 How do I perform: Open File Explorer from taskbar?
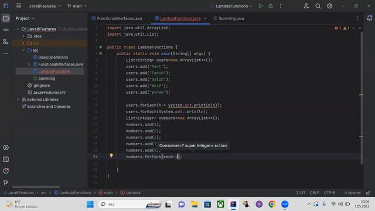coord(195,204)
